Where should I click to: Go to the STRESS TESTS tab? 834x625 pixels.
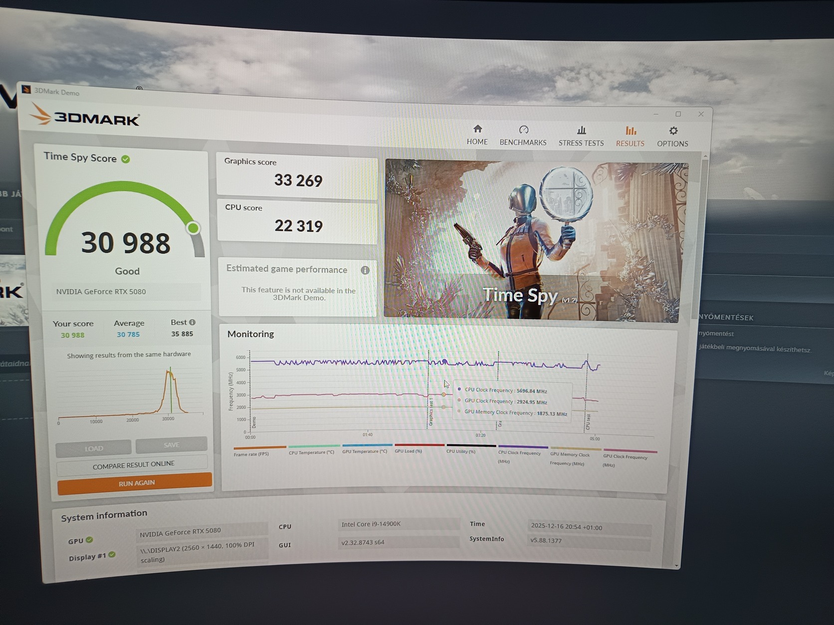tap(581, 137)
